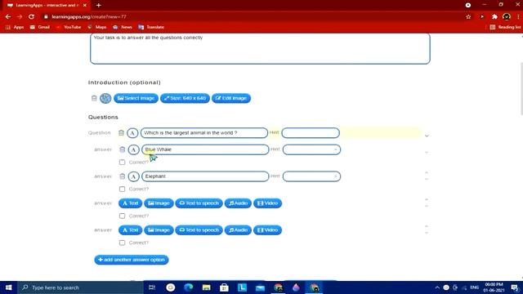Choose Image for the third answer
Screen dimensions: 523x294
tap(159, 203)
